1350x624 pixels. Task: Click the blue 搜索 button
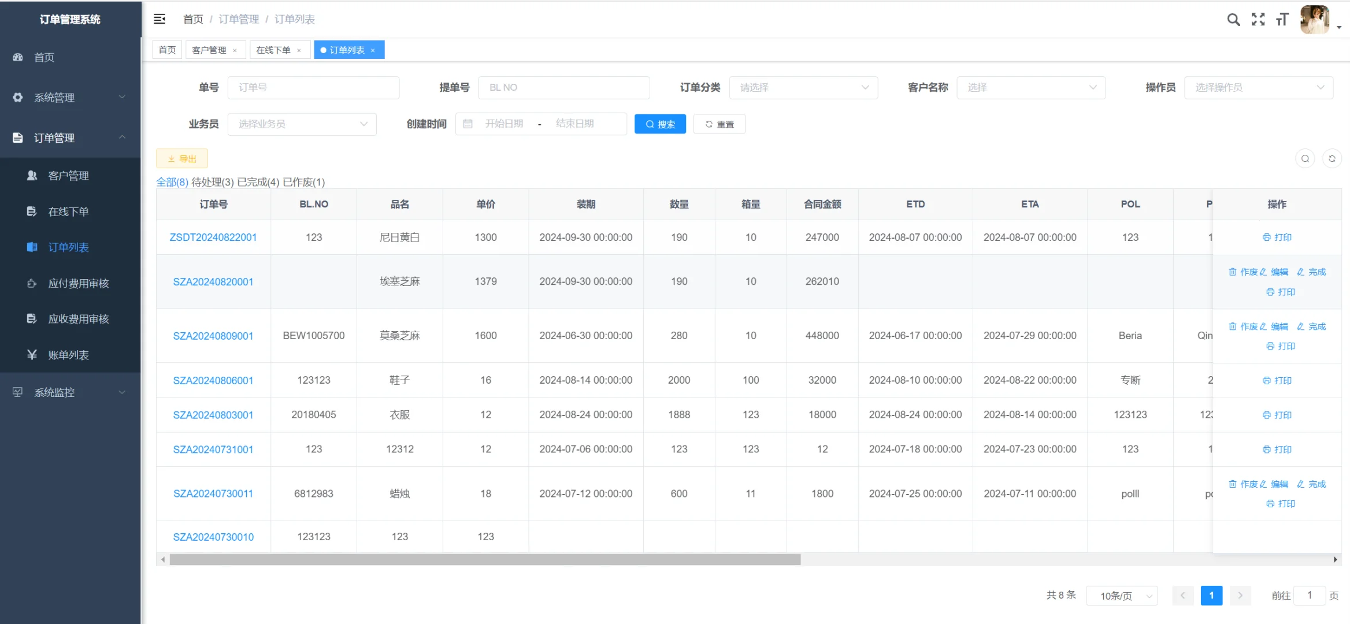click(x=660, y=124)
